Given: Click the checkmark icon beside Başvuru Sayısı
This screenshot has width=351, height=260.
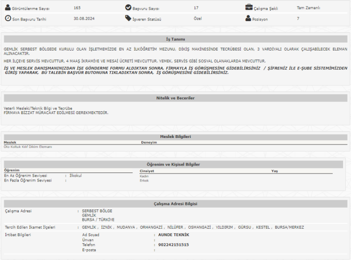Looking at the screenshot, I should (x=128, y=8).
